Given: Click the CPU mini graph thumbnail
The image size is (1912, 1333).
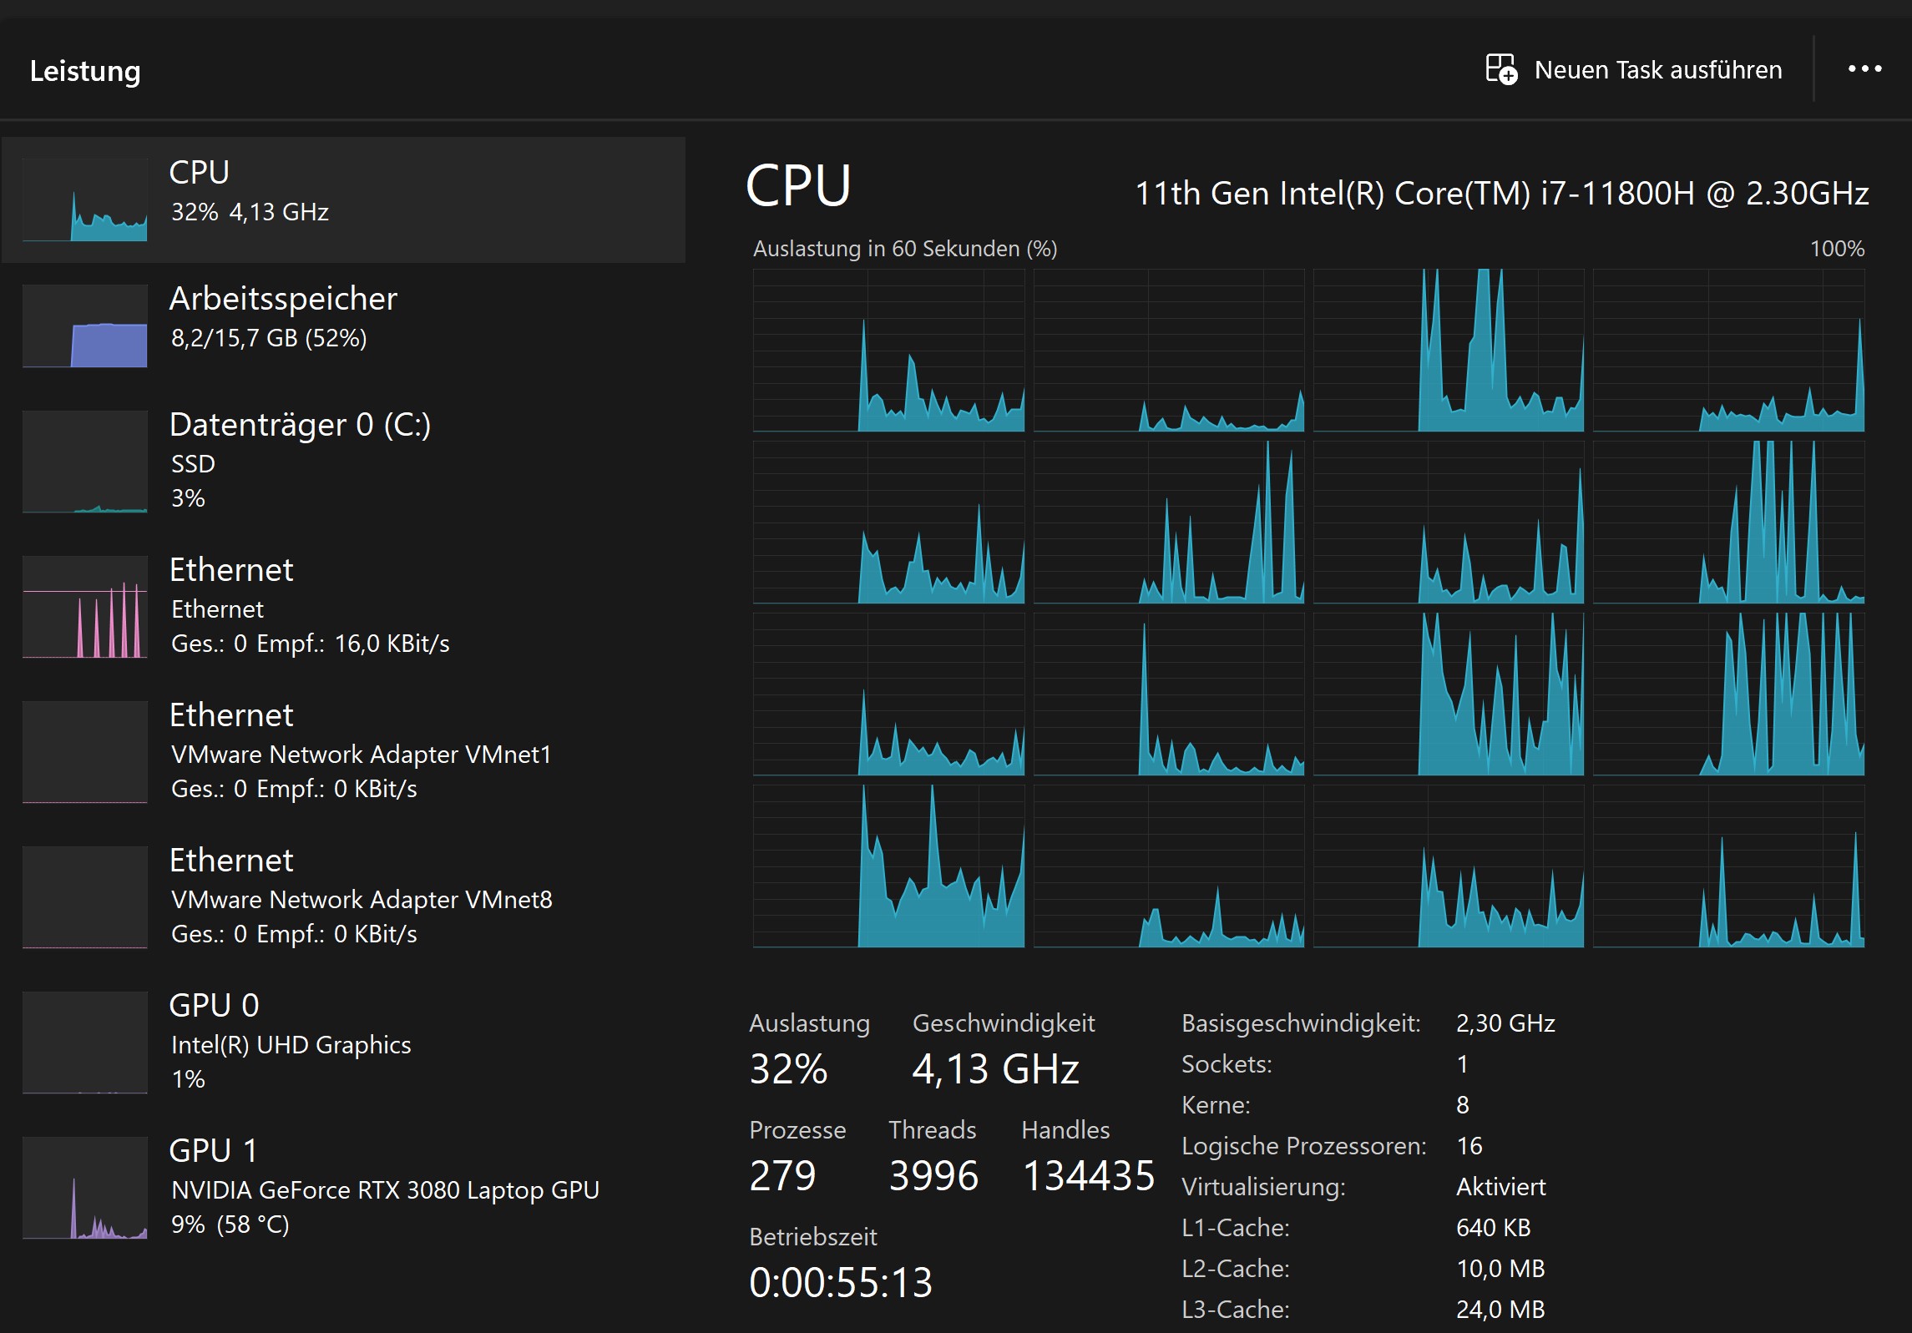Looking at the screenshot, I should click(85, 200).
